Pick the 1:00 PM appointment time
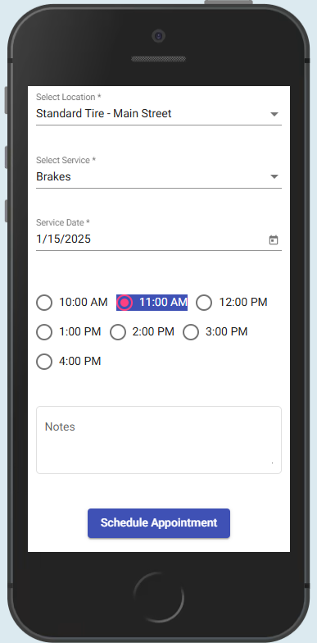 [44, 332]
